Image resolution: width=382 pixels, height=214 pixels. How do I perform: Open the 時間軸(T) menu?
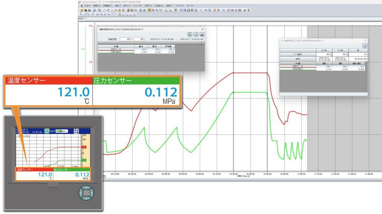point(107,6)
